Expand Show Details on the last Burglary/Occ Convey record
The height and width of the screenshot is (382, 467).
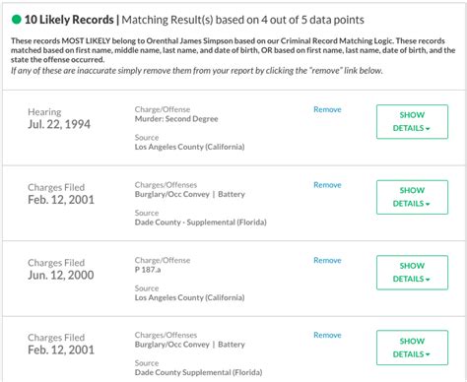(412, 348)
